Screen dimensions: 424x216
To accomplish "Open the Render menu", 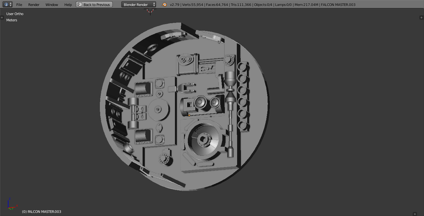I will point(34,5).
